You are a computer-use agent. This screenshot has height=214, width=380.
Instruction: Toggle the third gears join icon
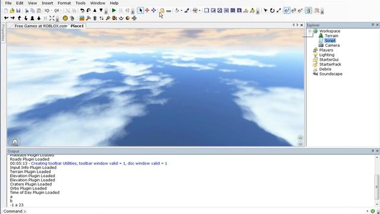[x=300, y=11]
